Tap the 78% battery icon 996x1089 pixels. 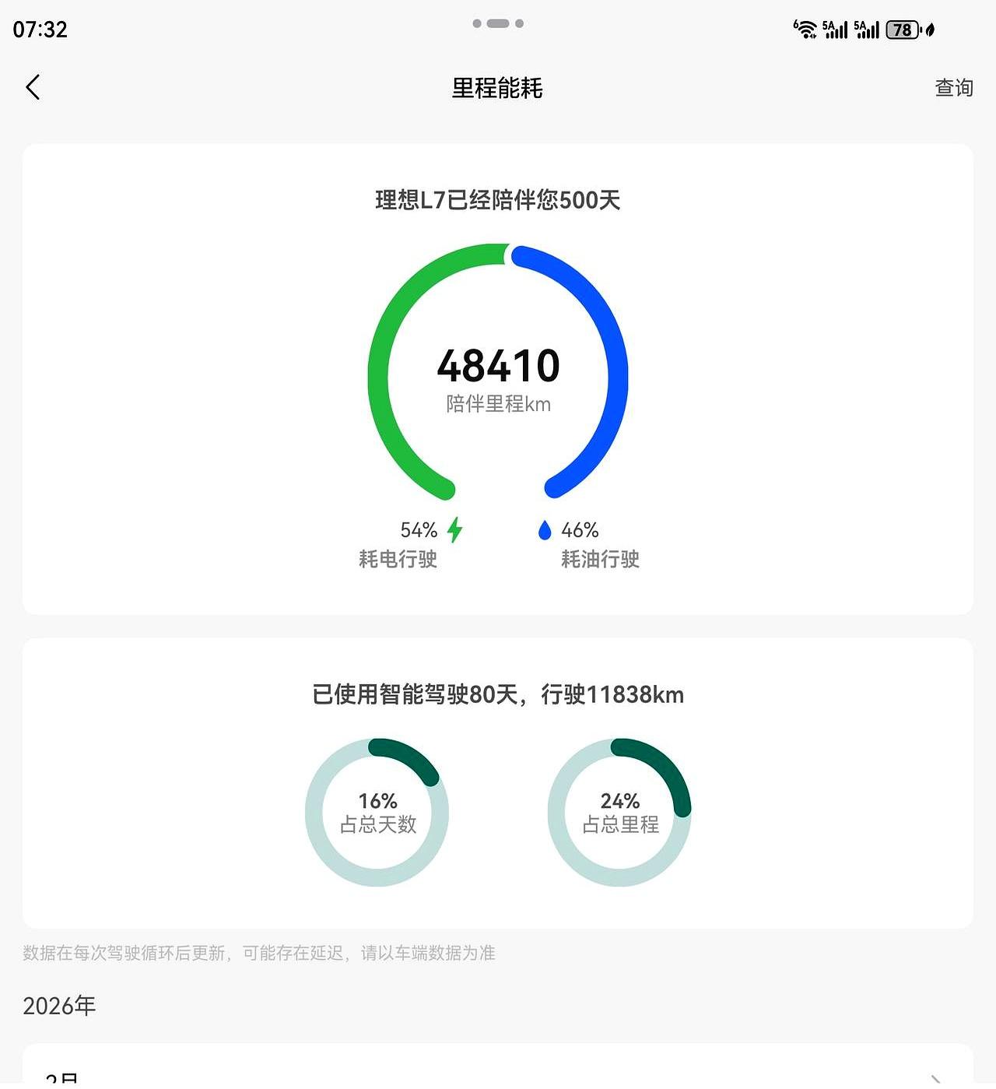(x=901, y=29)
